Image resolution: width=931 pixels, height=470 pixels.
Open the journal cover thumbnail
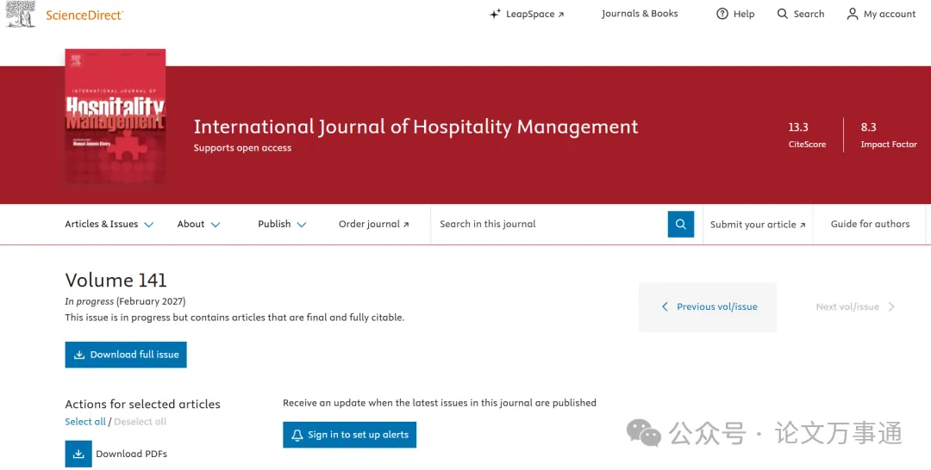[116, 117]
